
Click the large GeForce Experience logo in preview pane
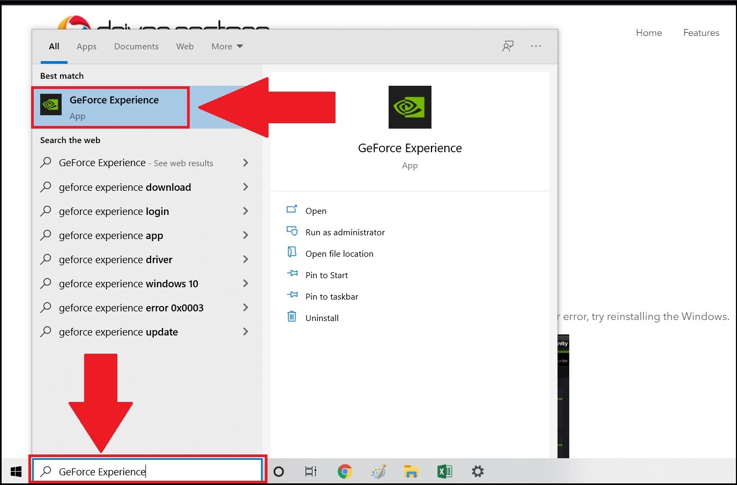[x=410, y=107]
